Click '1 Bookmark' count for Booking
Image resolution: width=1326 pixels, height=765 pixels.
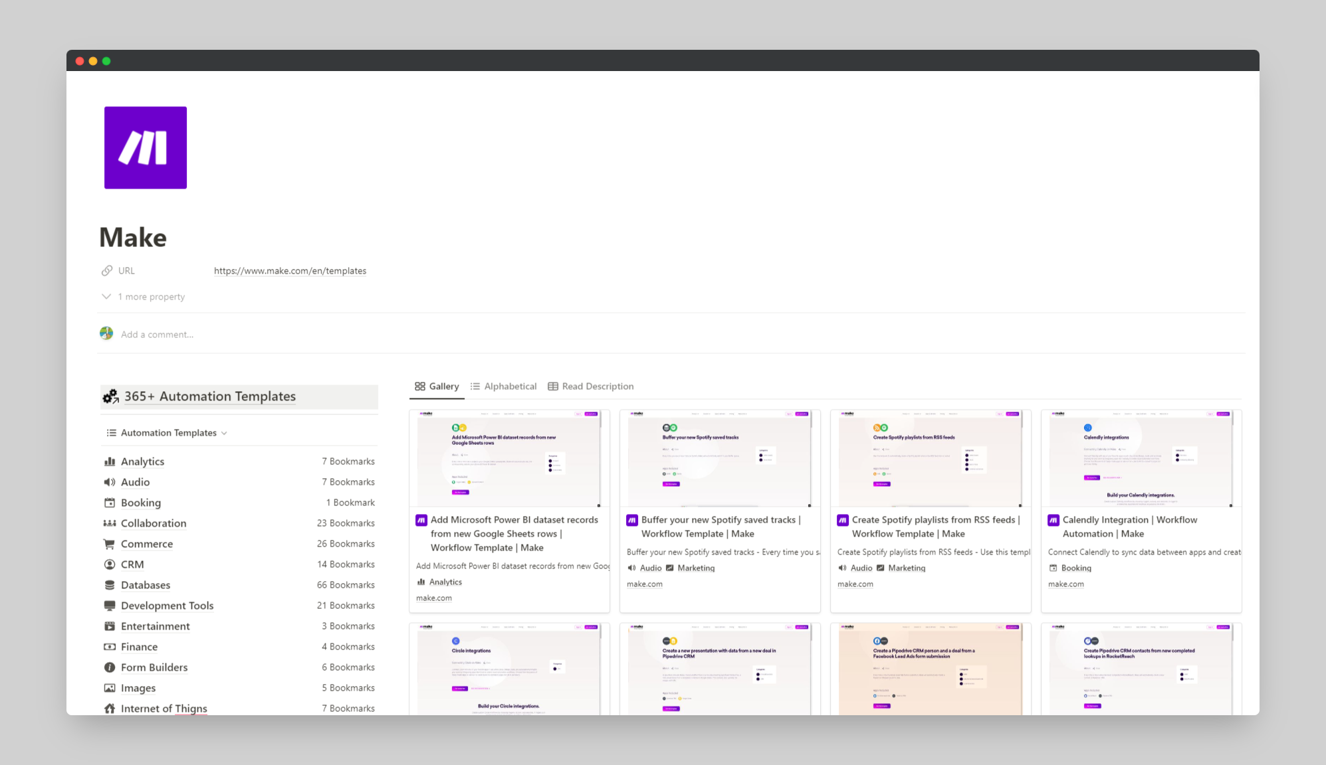[x=350, y=503]
